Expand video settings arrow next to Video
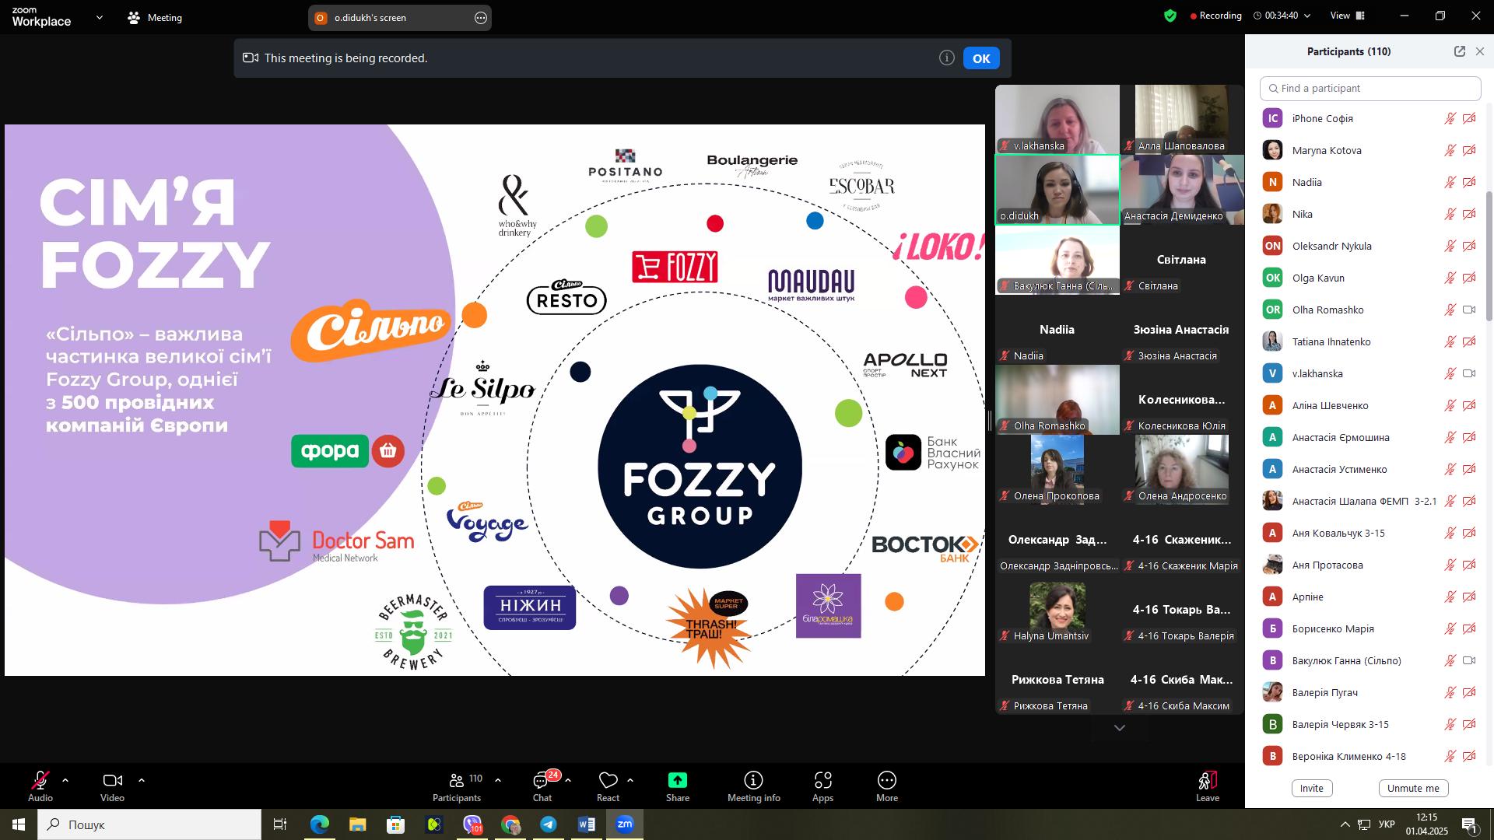 [x=142, y=780]
